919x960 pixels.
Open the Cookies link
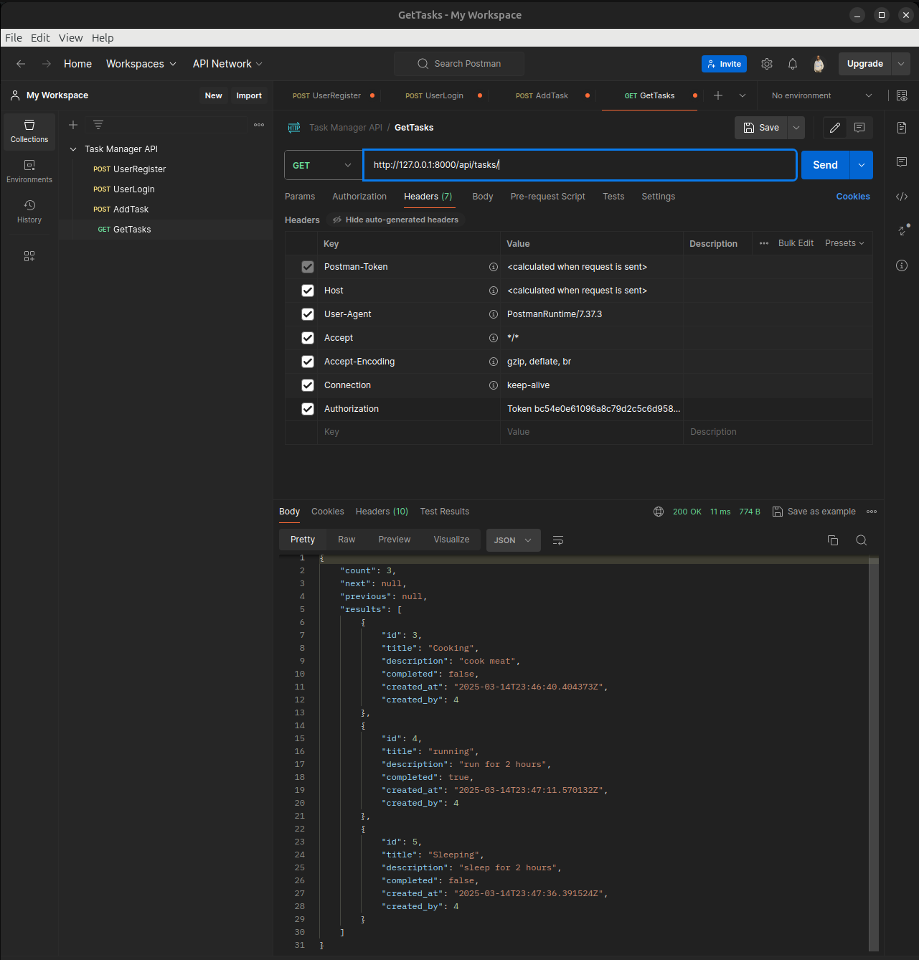853,197
